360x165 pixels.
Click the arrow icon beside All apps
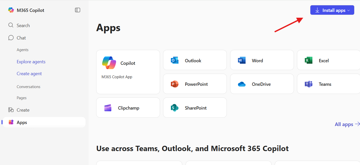coord(357,124)
